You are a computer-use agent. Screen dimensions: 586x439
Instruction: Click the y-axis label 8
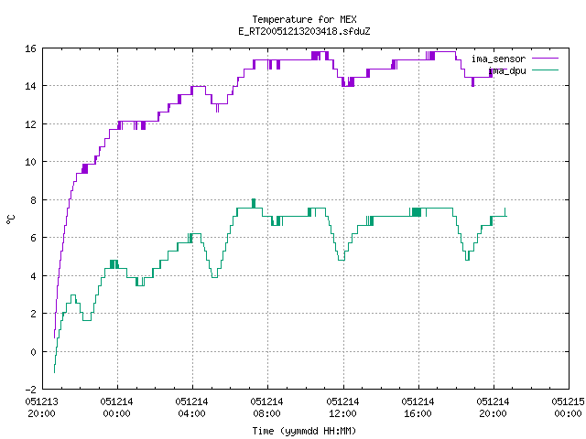tap(33, 200)
